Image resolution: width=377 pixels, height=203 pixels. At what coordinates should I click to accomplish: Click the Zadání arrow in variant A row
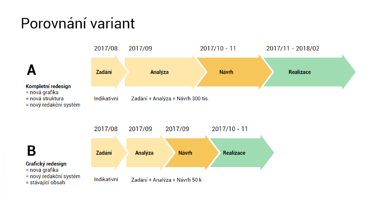tap(104, 72)
